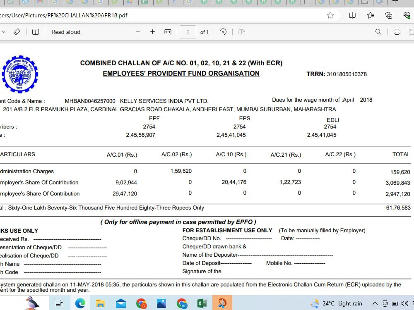This screenshot has width=414, height=310.
Task: Toggle Fit to width view
Action: [x=168, y=32]
